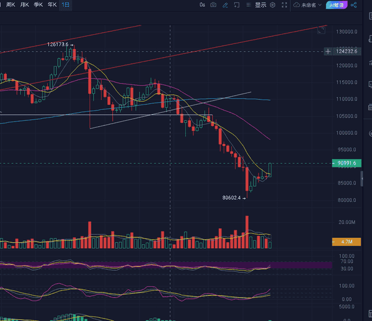This screenshot has height=321, width=372.
Task: Click the screenshot camera icon
Action: (213, 4)
